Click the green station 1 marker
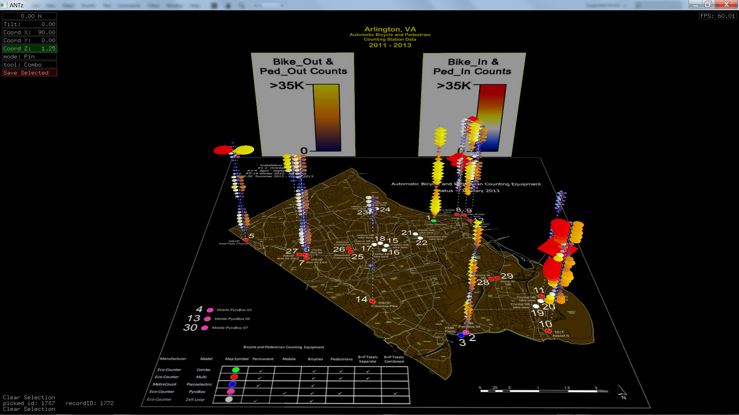This screenshot has height=415, width=739. 434,221
